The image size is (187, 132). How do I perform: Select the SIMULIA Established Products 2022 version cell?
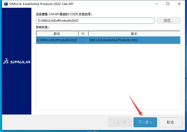[134, 40]
